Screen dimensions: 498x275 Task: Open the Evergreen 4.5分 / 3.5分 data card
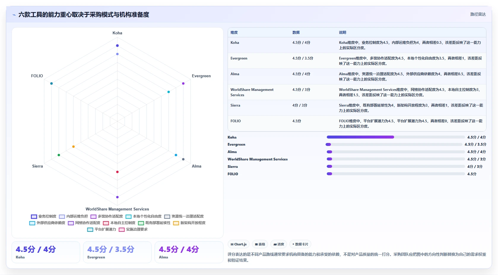(117, 252)
